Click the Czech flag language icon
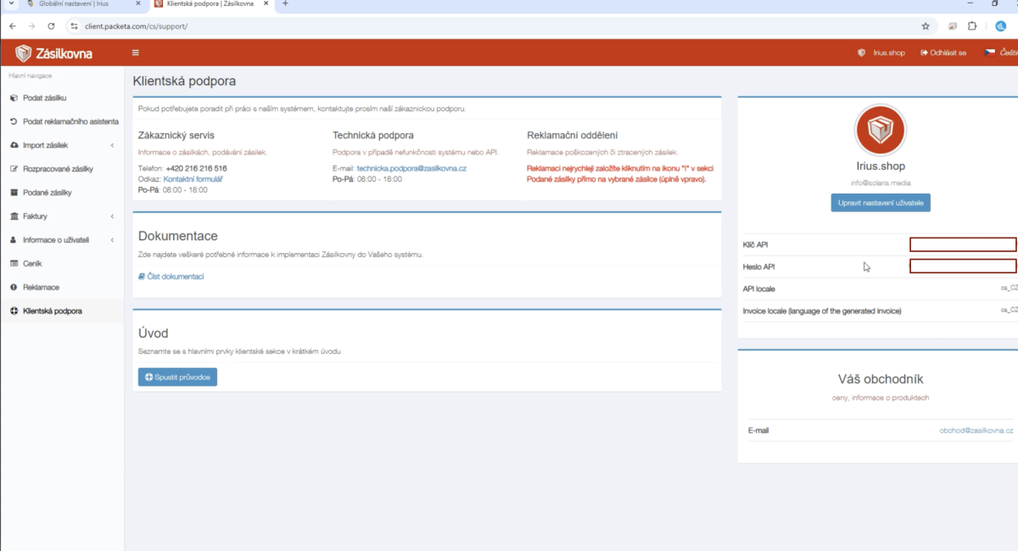The height and width of the screenshot is (551, 1018). click(988, 53)
